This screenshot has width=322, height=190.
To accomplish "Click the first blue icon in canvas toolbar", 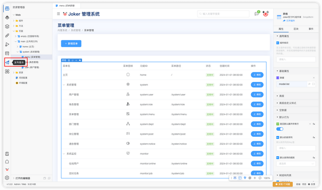I will click(235, 178).
